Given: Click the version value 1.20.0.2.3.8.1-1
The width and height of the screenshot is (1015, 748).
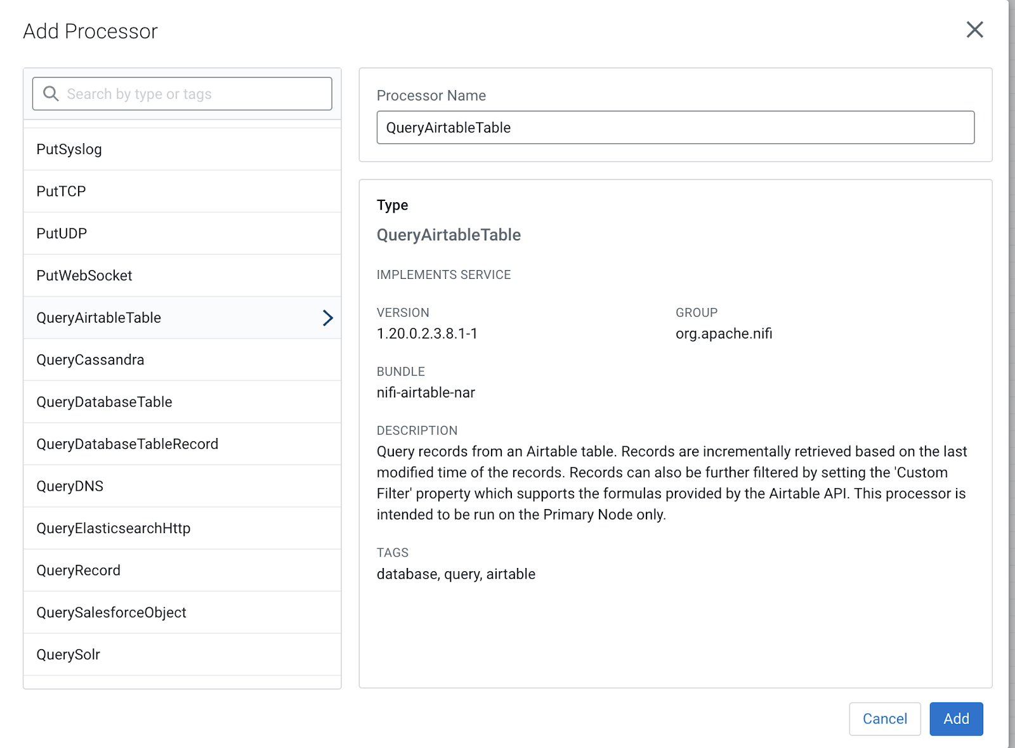Looking at the screenshot, I should [x=427, y=333].
